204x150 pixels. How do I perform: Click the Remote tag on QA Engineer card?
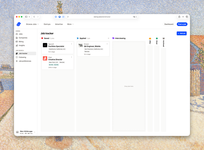coord(87,52)
